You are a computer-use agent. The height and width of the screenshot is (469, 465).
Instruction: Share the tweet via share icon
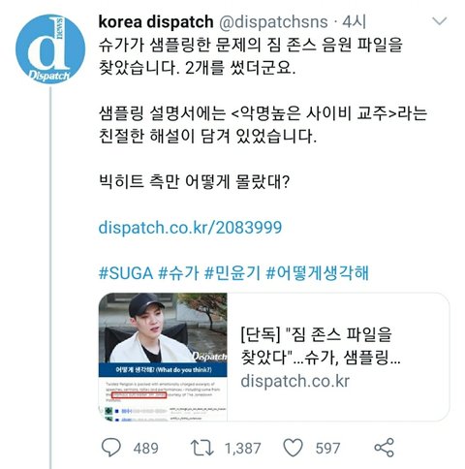pyautogui.click(x=384, y=448)
